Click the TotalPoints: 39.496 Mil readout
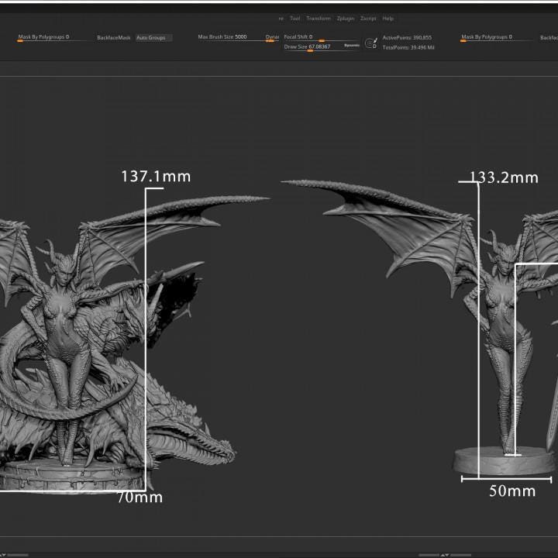Viewport: 558px width, 558px height. pos(408,47)
